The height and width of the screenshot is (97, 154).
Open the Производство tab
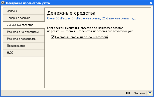24,46
